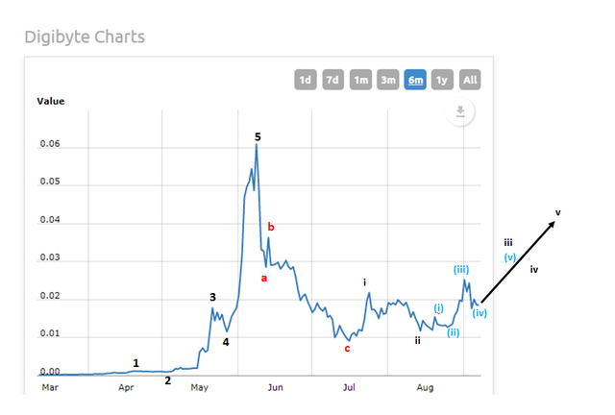Screen dimensions: 615x415
Task: Click the red wave label b
Action: coord(271,227)
